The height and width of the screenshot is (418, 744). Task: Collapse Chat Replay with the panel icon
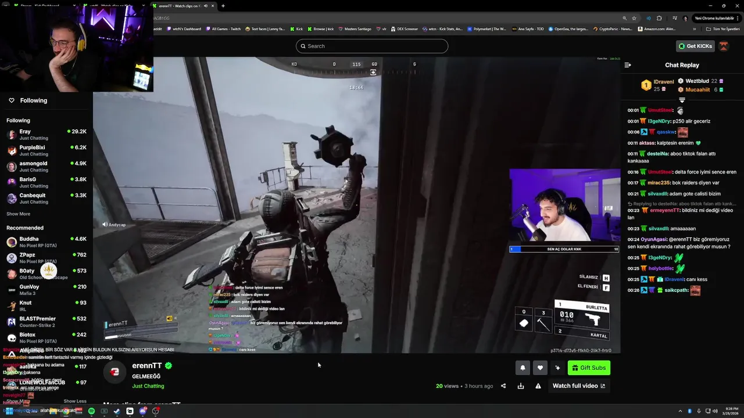628,65
